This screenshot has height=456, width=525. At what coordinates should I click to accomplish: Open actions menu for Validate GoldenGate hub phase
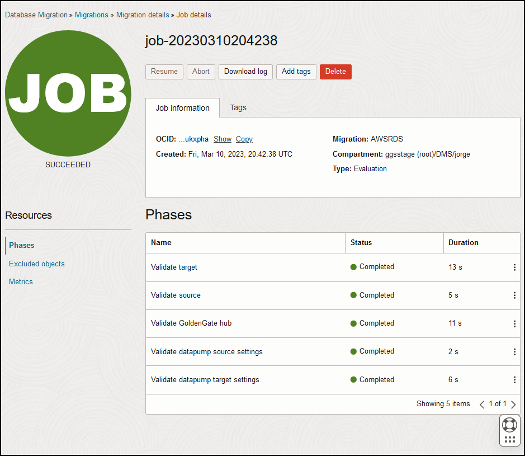514,323
